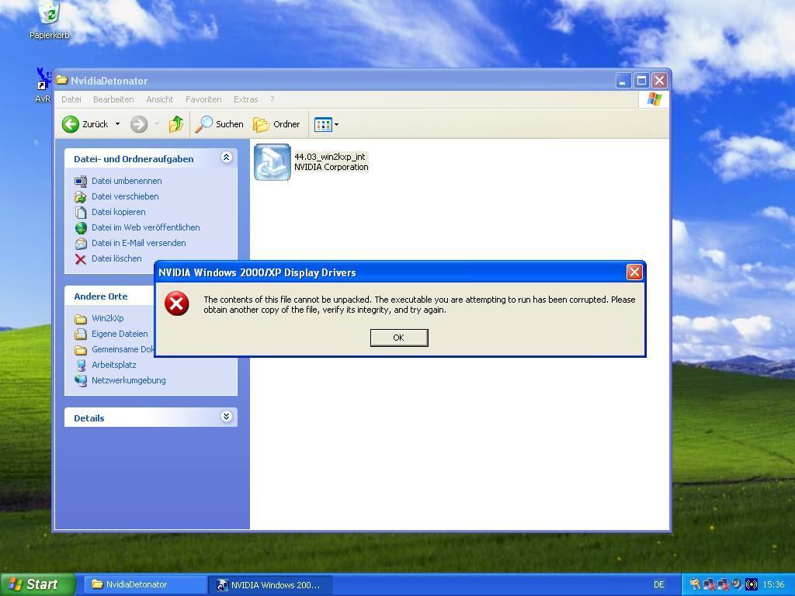
Task: Click Datei in E-Mail versenden
Action: 138,243
